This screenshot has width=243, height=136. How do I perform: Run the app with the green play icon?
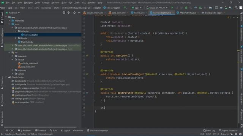point(172,8)
